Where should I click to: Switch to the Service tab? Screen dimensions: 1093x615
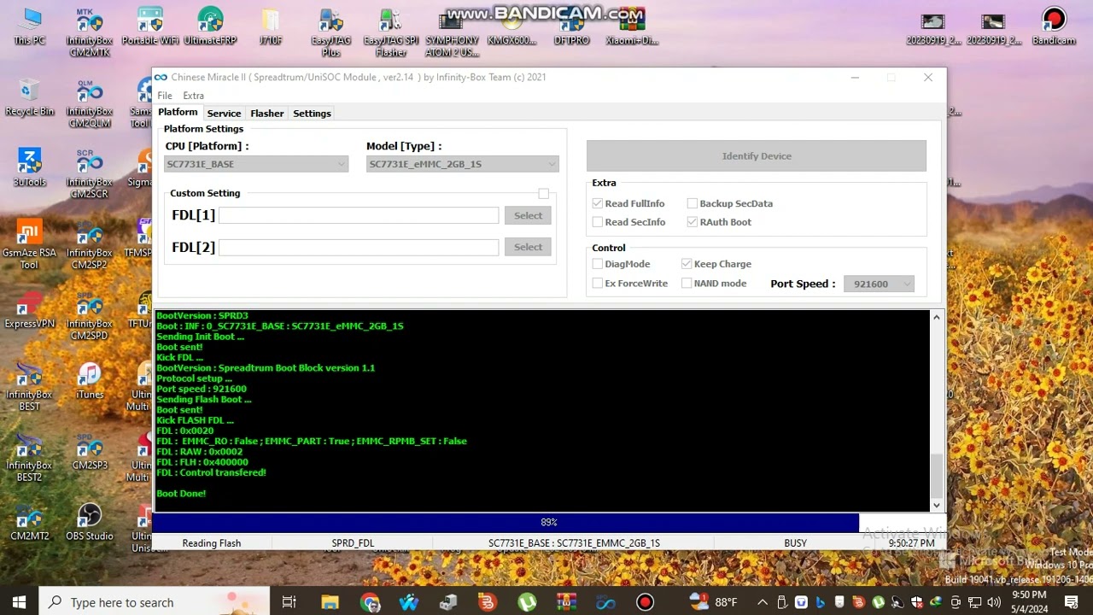tap(224, 114)
